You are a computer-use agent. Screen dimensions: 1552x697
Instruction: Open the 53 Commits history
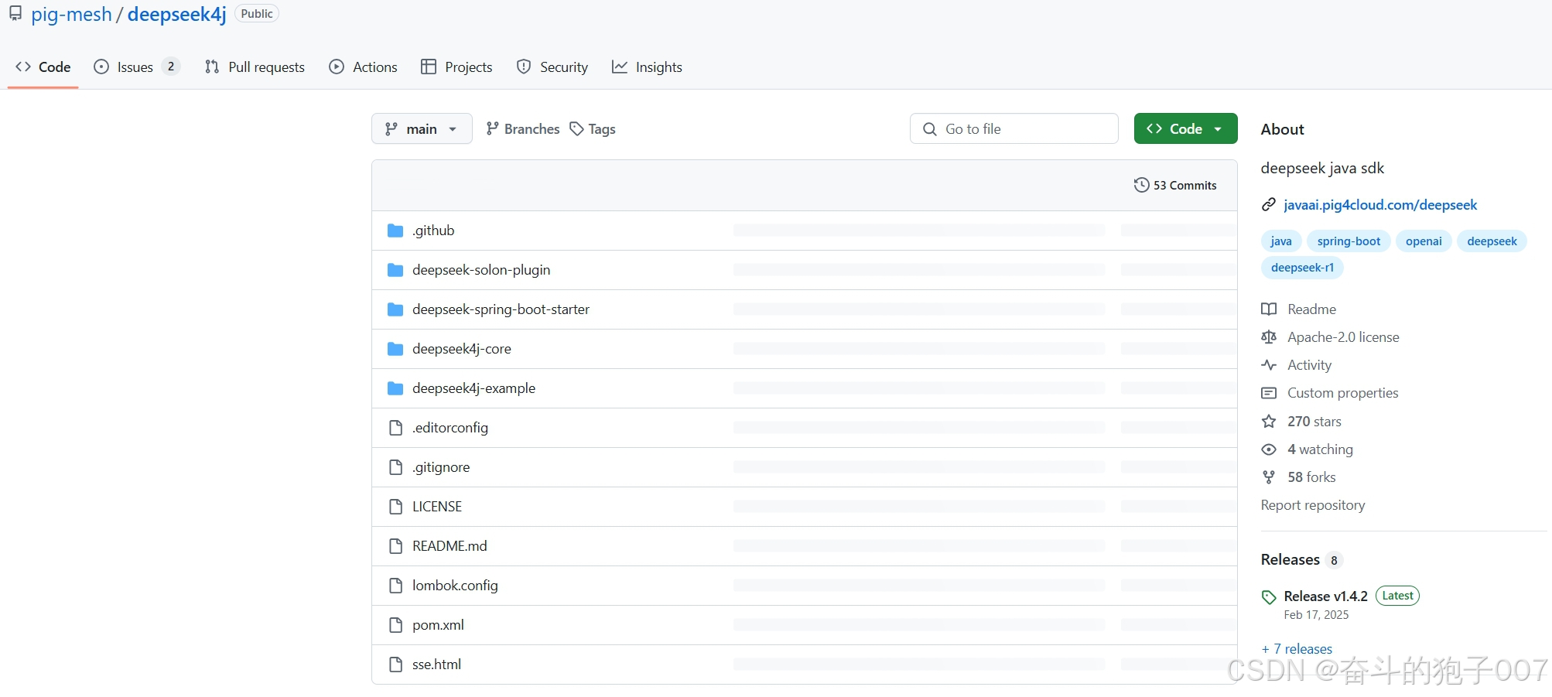(1175, 185)
